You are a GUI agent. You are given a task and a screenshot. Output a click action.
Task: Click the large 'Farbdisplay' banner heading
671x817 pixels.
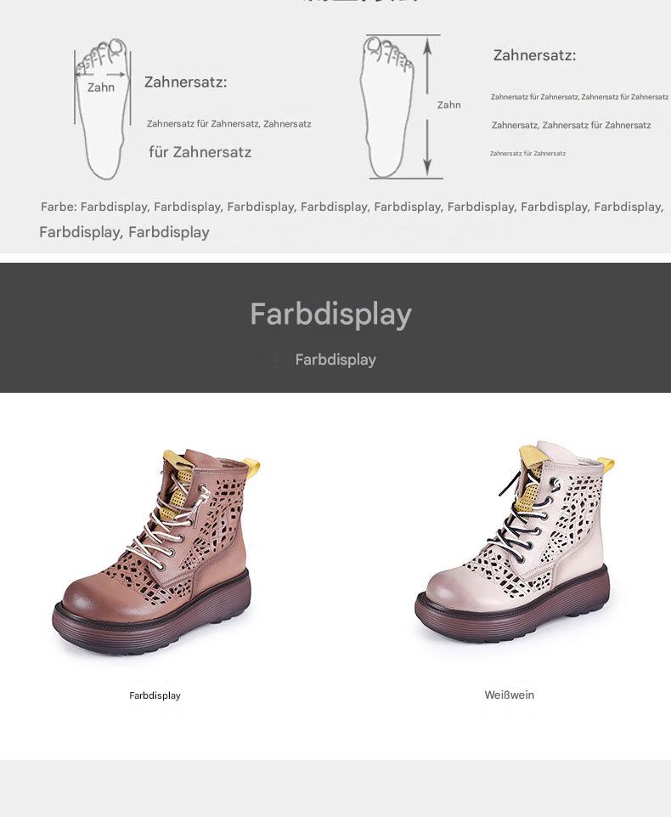(331, 315)
